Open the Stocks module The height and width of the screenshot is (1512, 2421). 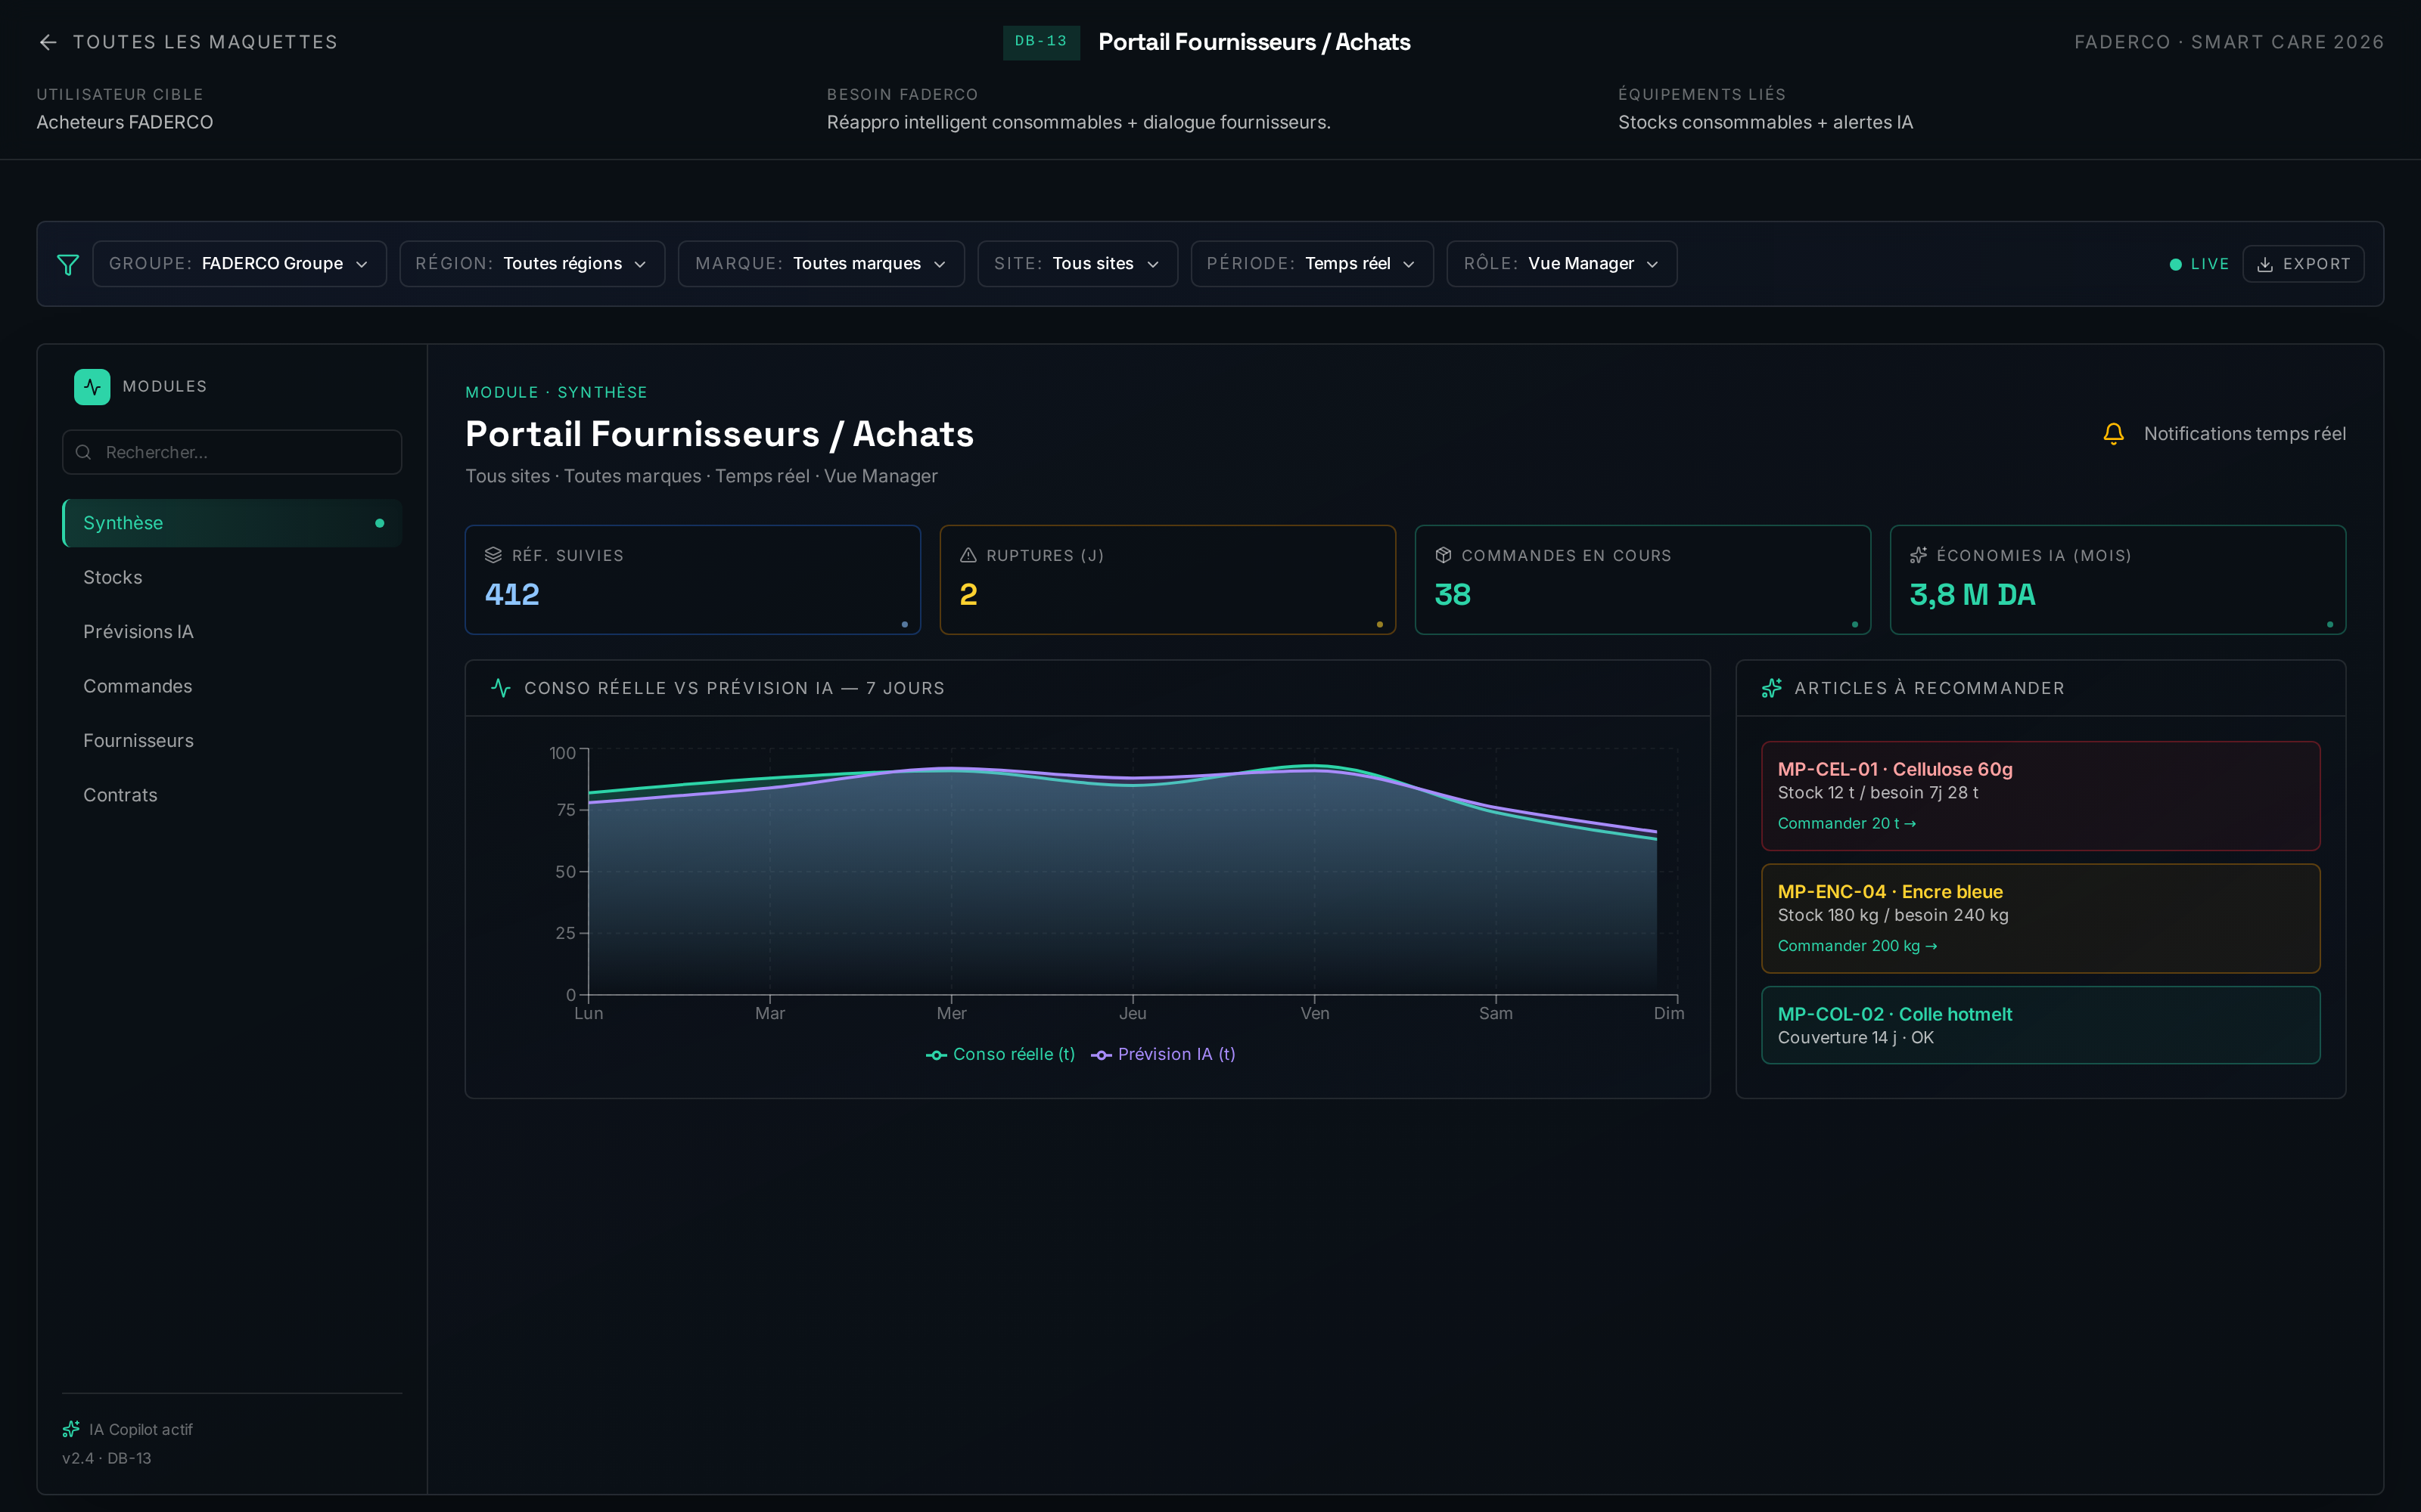[232, 577]
